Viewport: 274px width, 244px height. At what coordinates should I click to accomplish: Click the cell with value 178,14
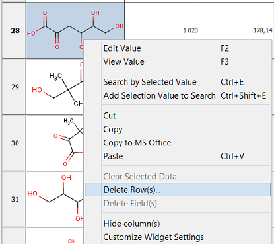click(x=236, y=21)
